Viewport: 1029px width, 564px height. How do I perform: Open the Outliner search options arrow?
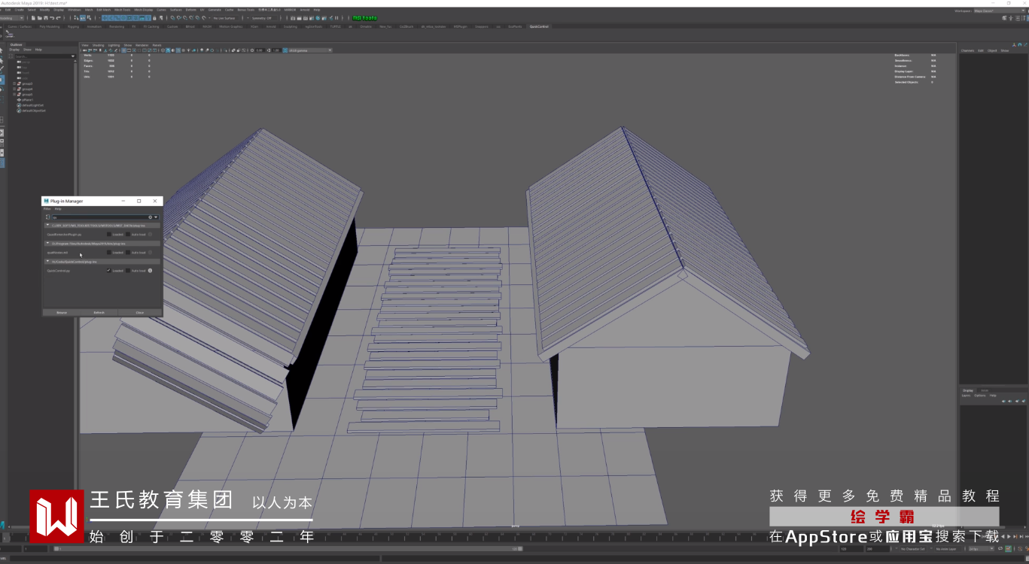click(x=73, y=56)
